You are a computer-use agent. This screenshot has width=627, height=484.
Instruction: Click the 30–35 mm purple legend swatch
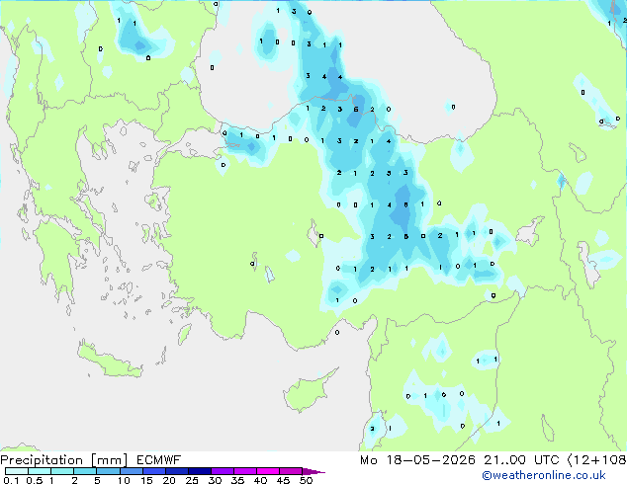tap(223, 471)
